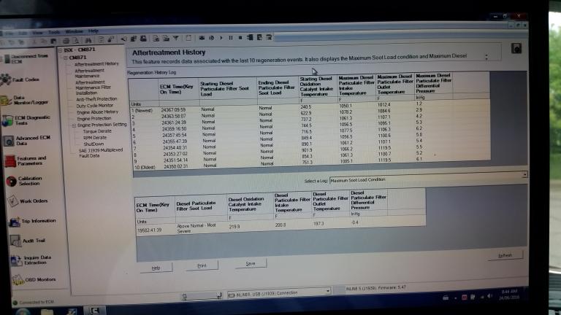
Task: Open Features and Parameters
Action: click(26, 160)
